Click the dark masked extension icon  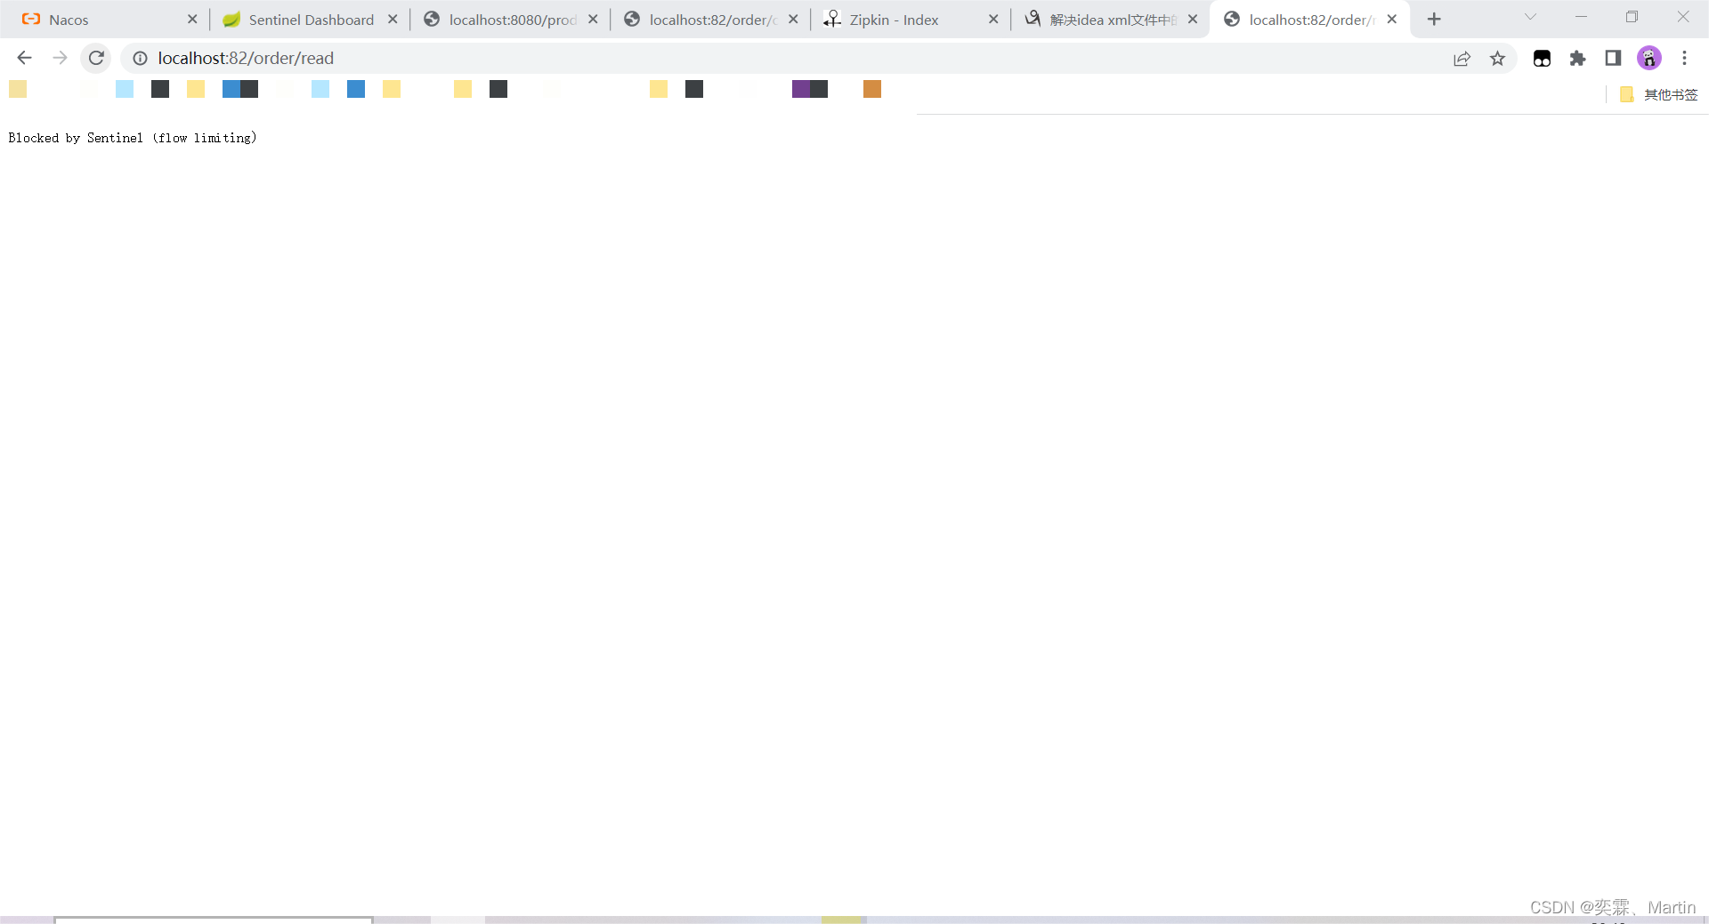[1542, 59]
